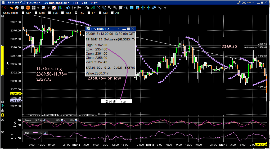This screenshot has height=149, width=270.
Task: Click the first zoom magnifier icon
Action: coord(110,8)
